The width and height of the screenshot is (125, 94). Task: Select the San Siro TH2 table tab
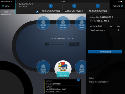27,7
